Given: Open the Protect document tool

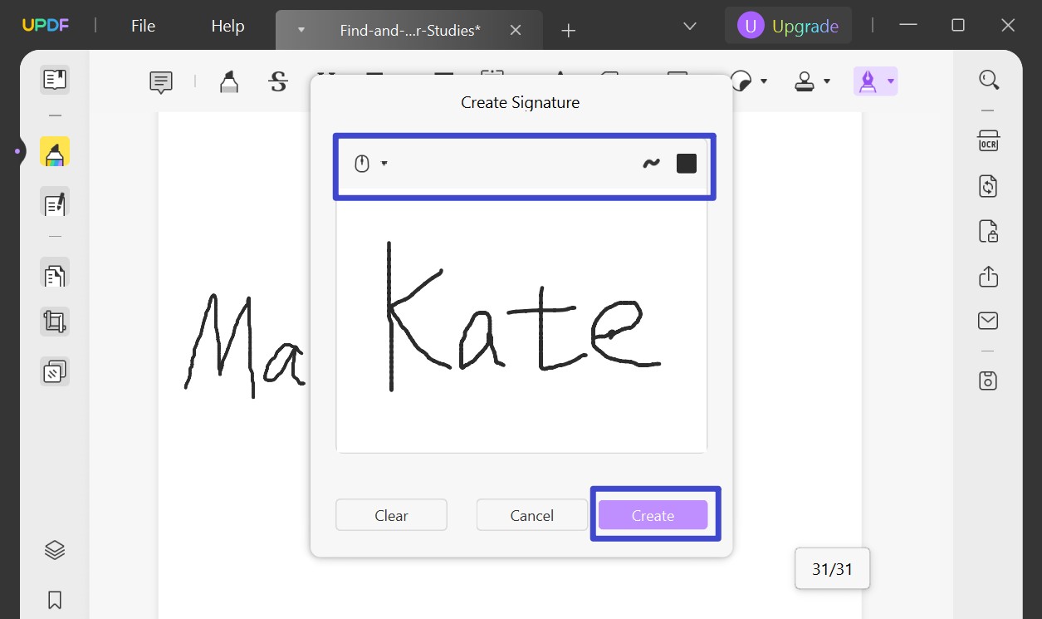Looking at the screenshot, I should pos(987,231).
